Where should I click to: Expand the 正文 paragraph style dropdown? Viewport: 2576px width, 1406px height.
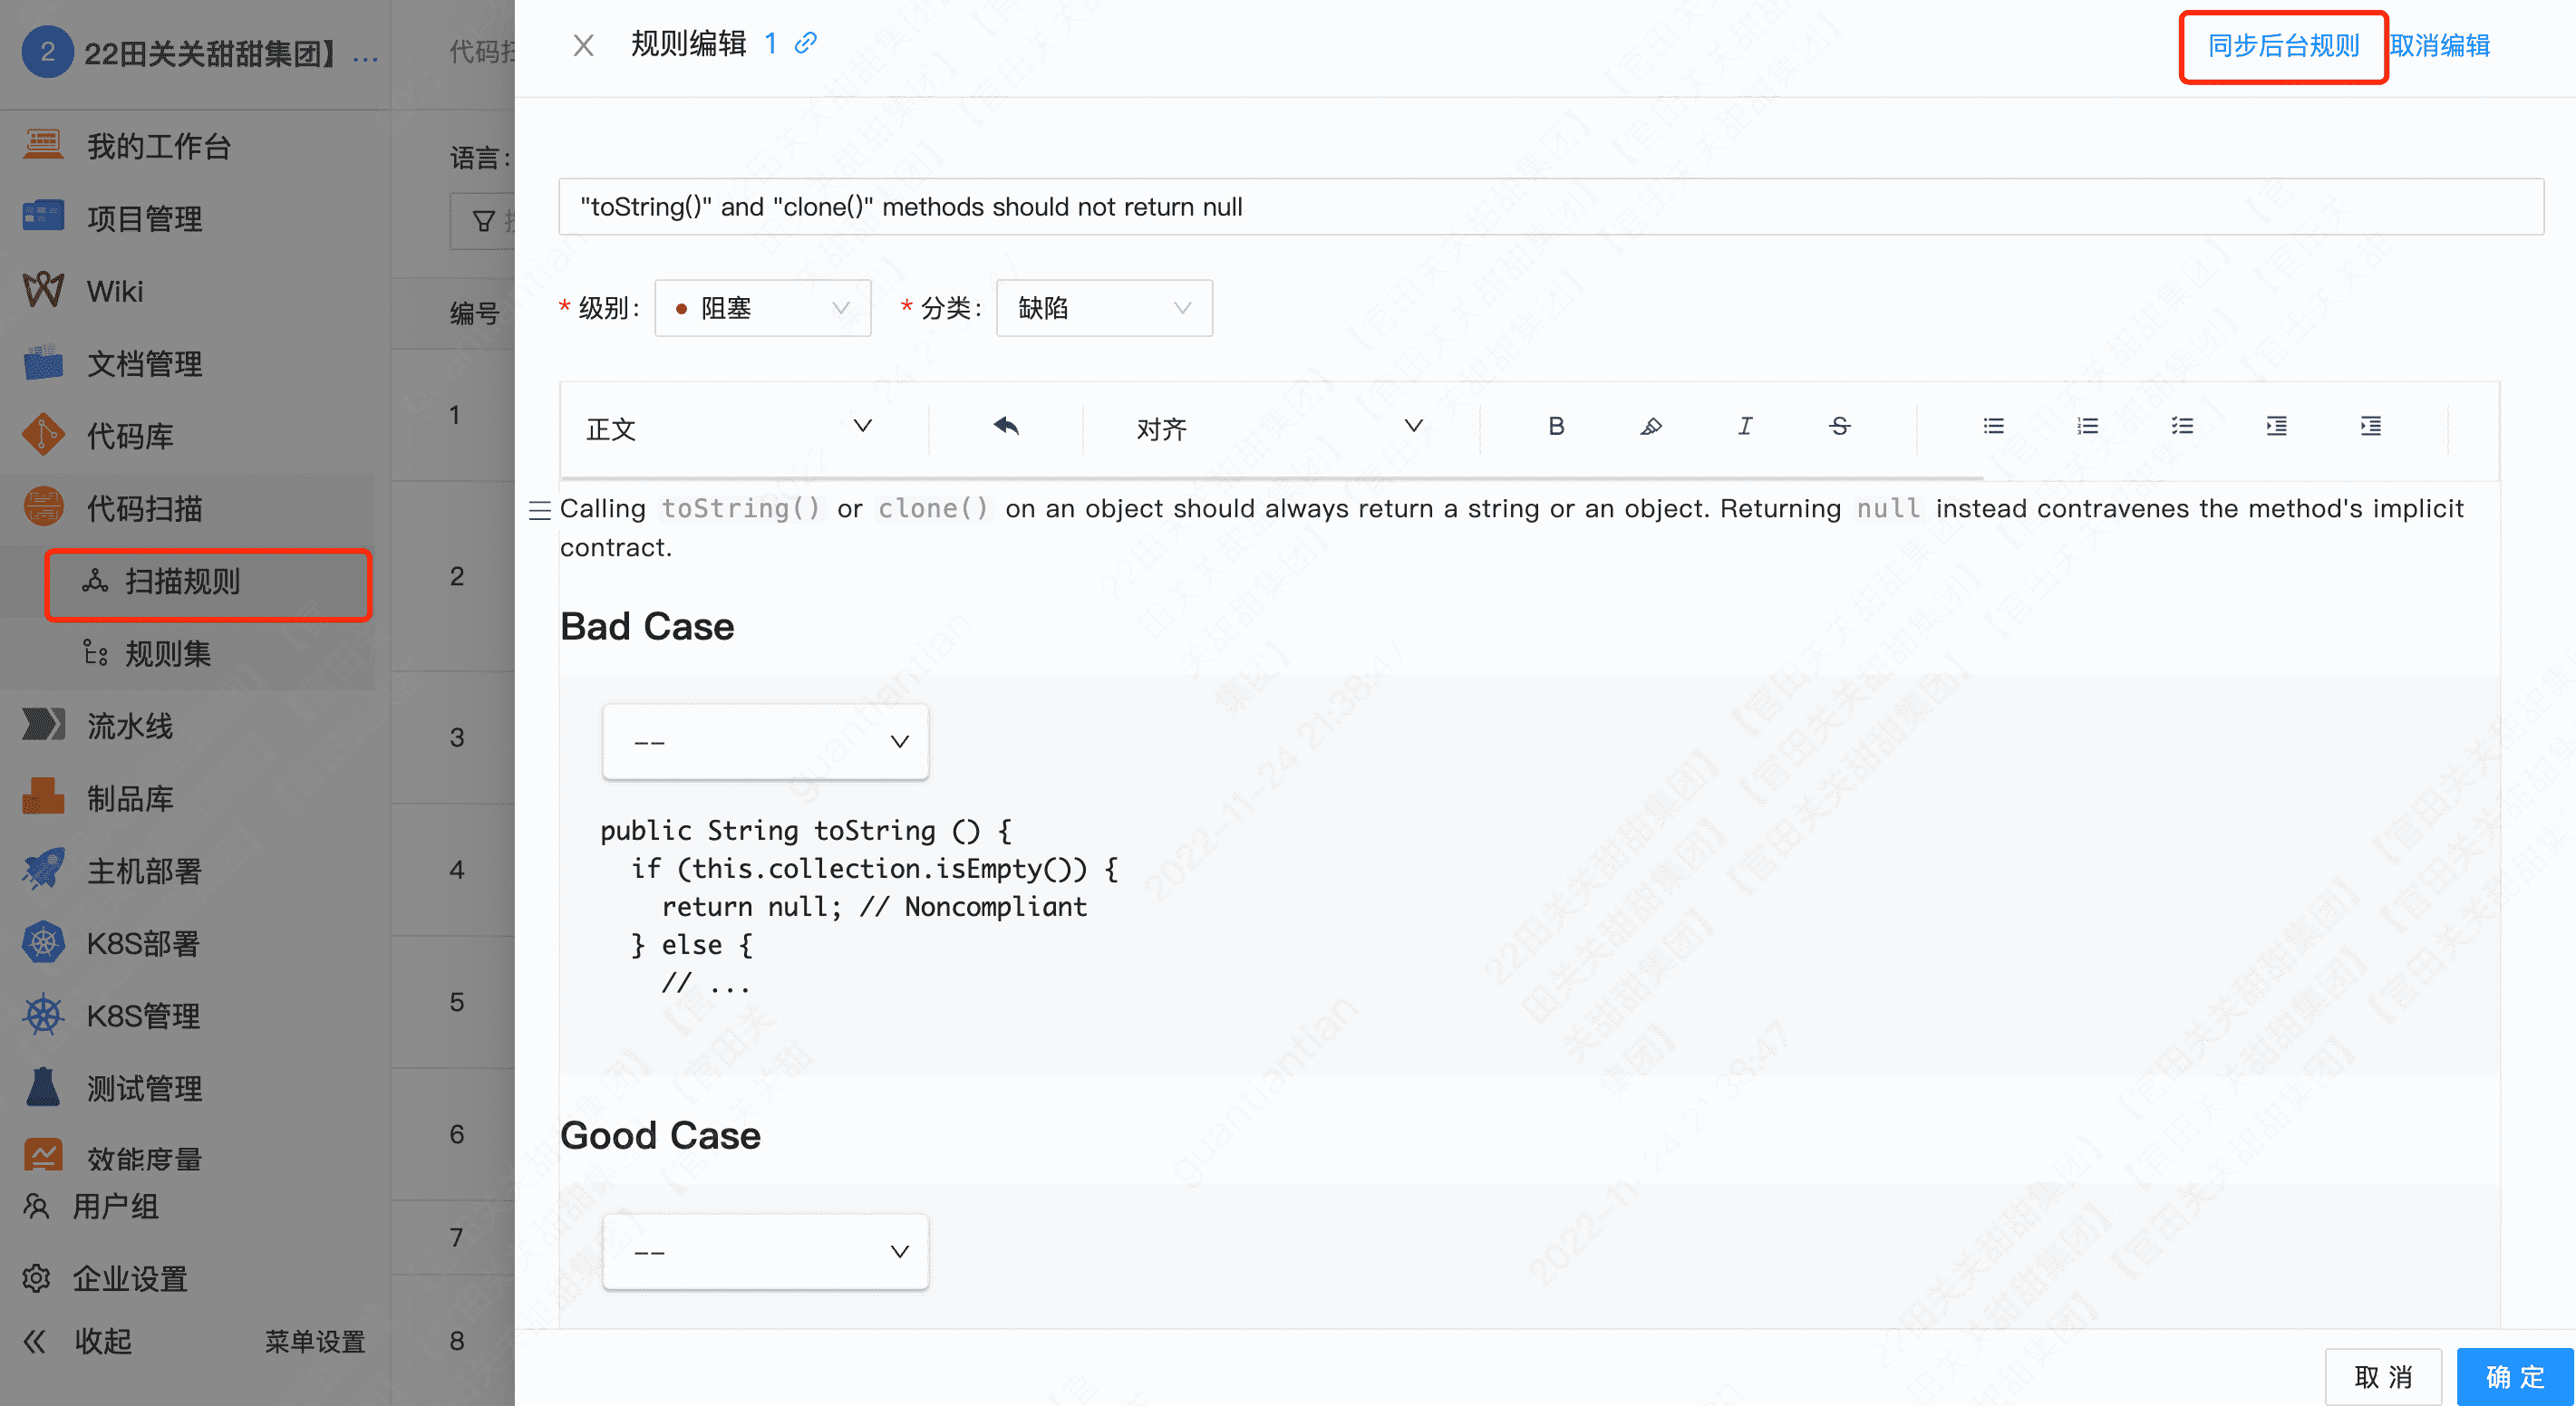pos(729,428)
